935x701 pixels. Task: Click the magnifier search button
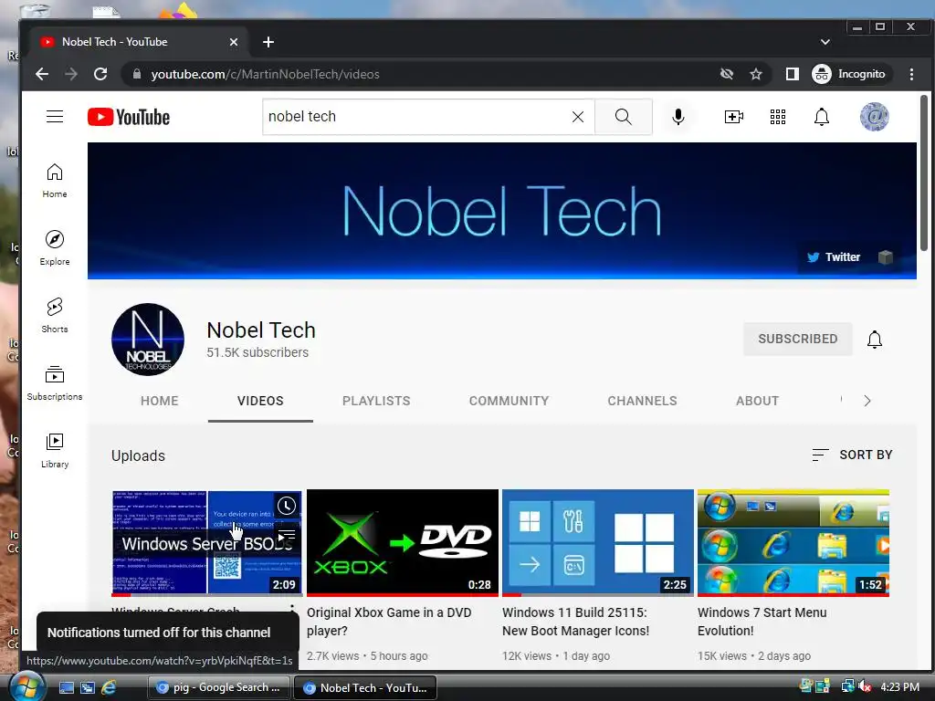point(623,117)
